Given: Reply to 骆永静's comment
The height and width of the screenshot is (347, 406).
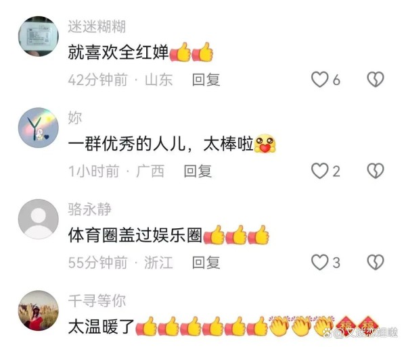Looking at the screenshot, I should pos(206,262).
